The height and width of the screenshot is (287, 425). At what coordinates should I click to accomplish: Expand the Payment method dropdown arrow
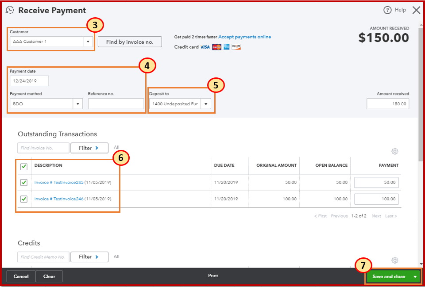[x=78, y=103]
